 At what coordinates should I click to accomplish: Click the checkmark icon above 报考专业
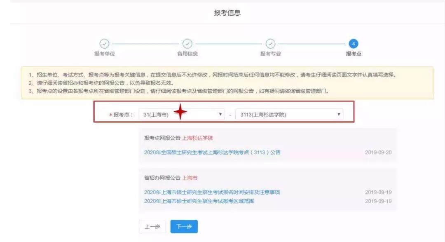(x=270, y=44)
